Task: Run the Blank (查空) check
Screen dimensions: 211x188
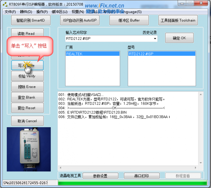Action: 27,97
